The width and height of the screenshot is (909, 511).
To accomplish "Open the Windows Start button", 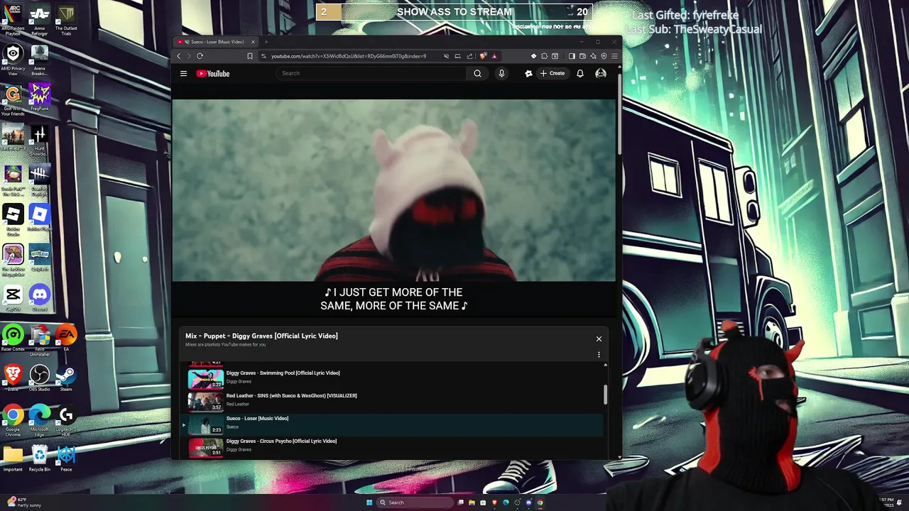I will (369, 502).
